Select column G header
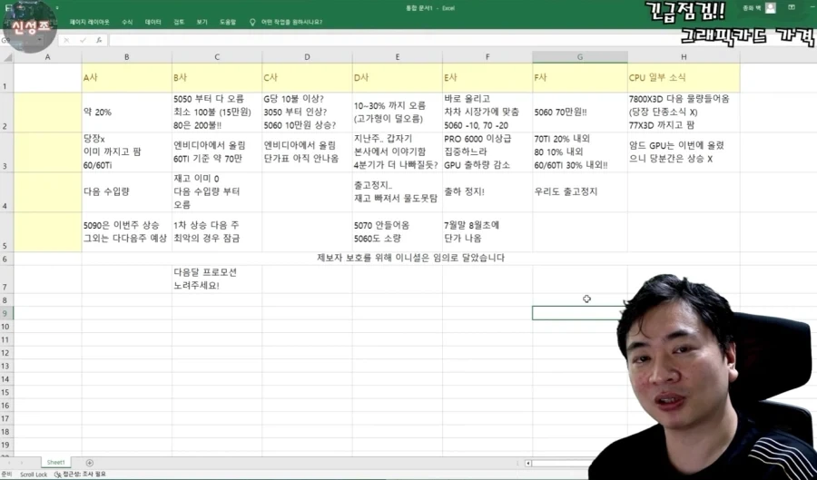Screen dimensions: 817x480 click(x=580, y=57)
